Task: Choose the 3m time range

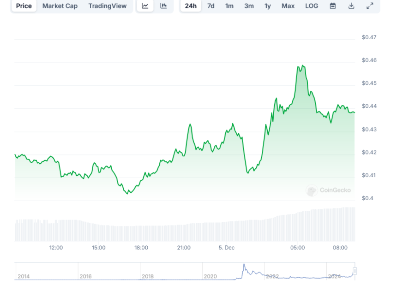Action: (249, 6)
